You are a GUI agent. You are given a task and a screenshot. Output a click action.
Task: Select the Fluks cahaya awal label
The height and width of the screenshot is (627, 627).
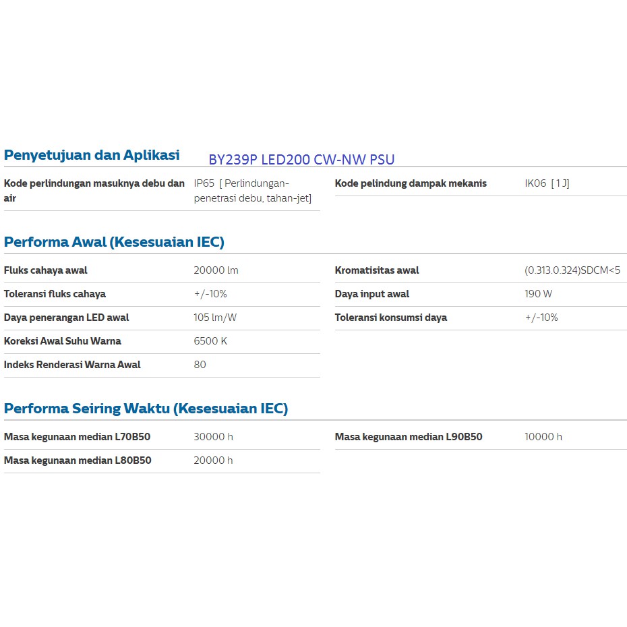click(46, 270)
